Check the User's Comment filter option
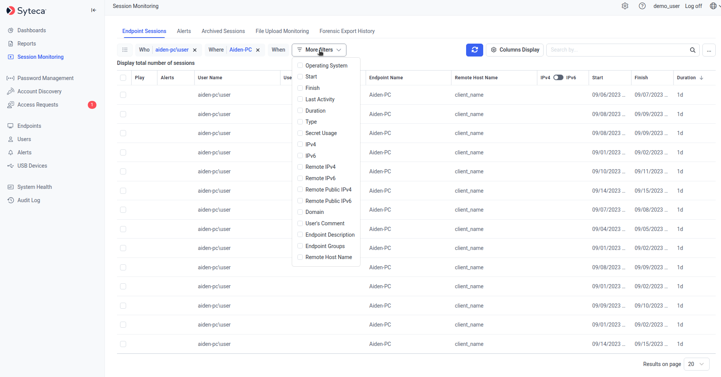 300,223
